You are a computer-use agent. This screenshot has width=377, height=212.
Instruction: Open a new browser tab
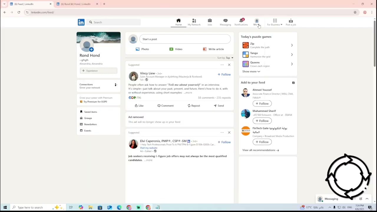[x=104, y=4]
